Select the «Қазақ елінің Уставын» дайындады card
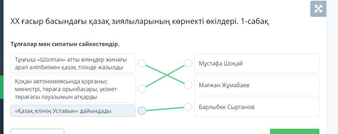This screenshot has height=134, width=338. (x=73, y=111)
